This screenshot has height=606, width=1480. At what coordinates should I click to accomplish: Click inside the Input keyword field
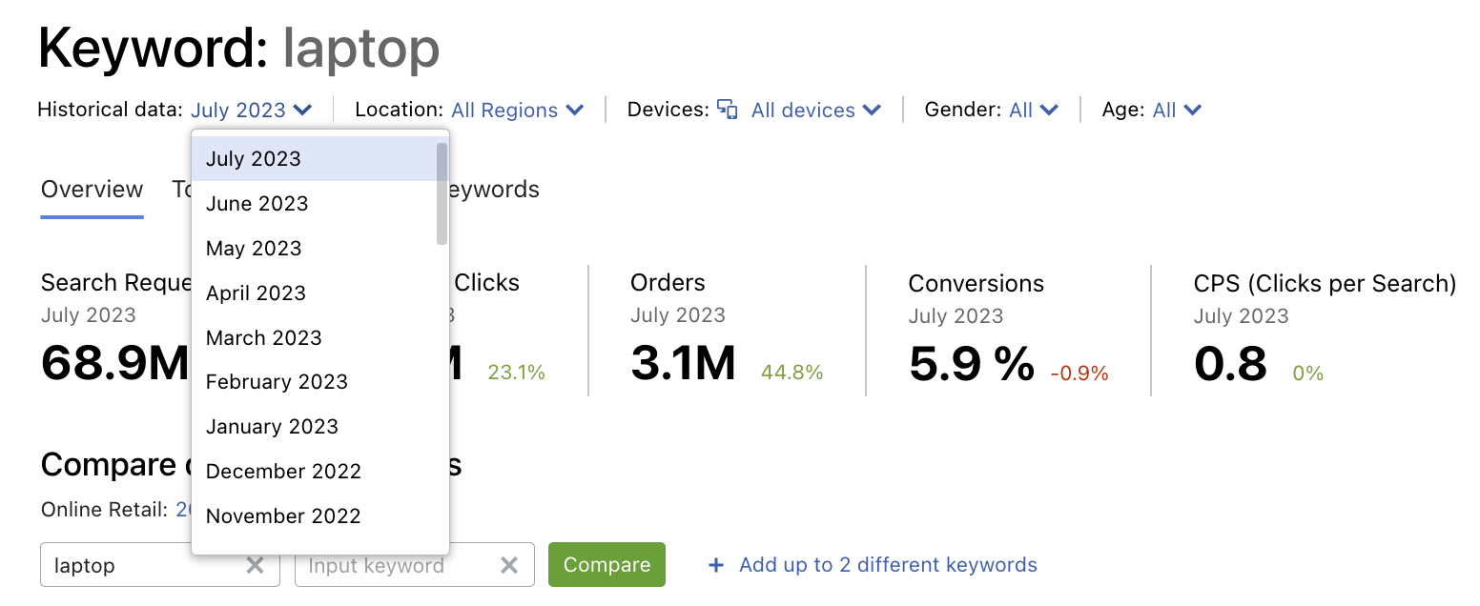[381, 565]
